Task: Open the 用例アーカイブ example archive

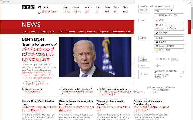Action: point(169,50)
